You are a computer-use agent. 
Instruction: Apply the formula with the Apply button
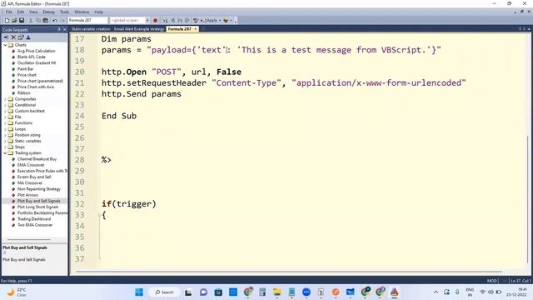pos(210,21)
